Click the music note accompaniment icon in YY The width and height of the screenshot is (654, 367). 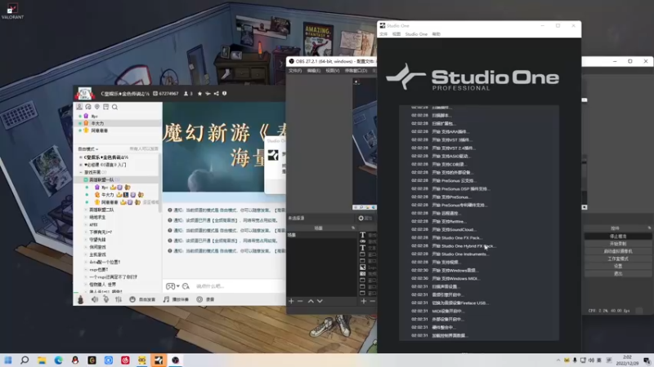click(x=166, y=299)
